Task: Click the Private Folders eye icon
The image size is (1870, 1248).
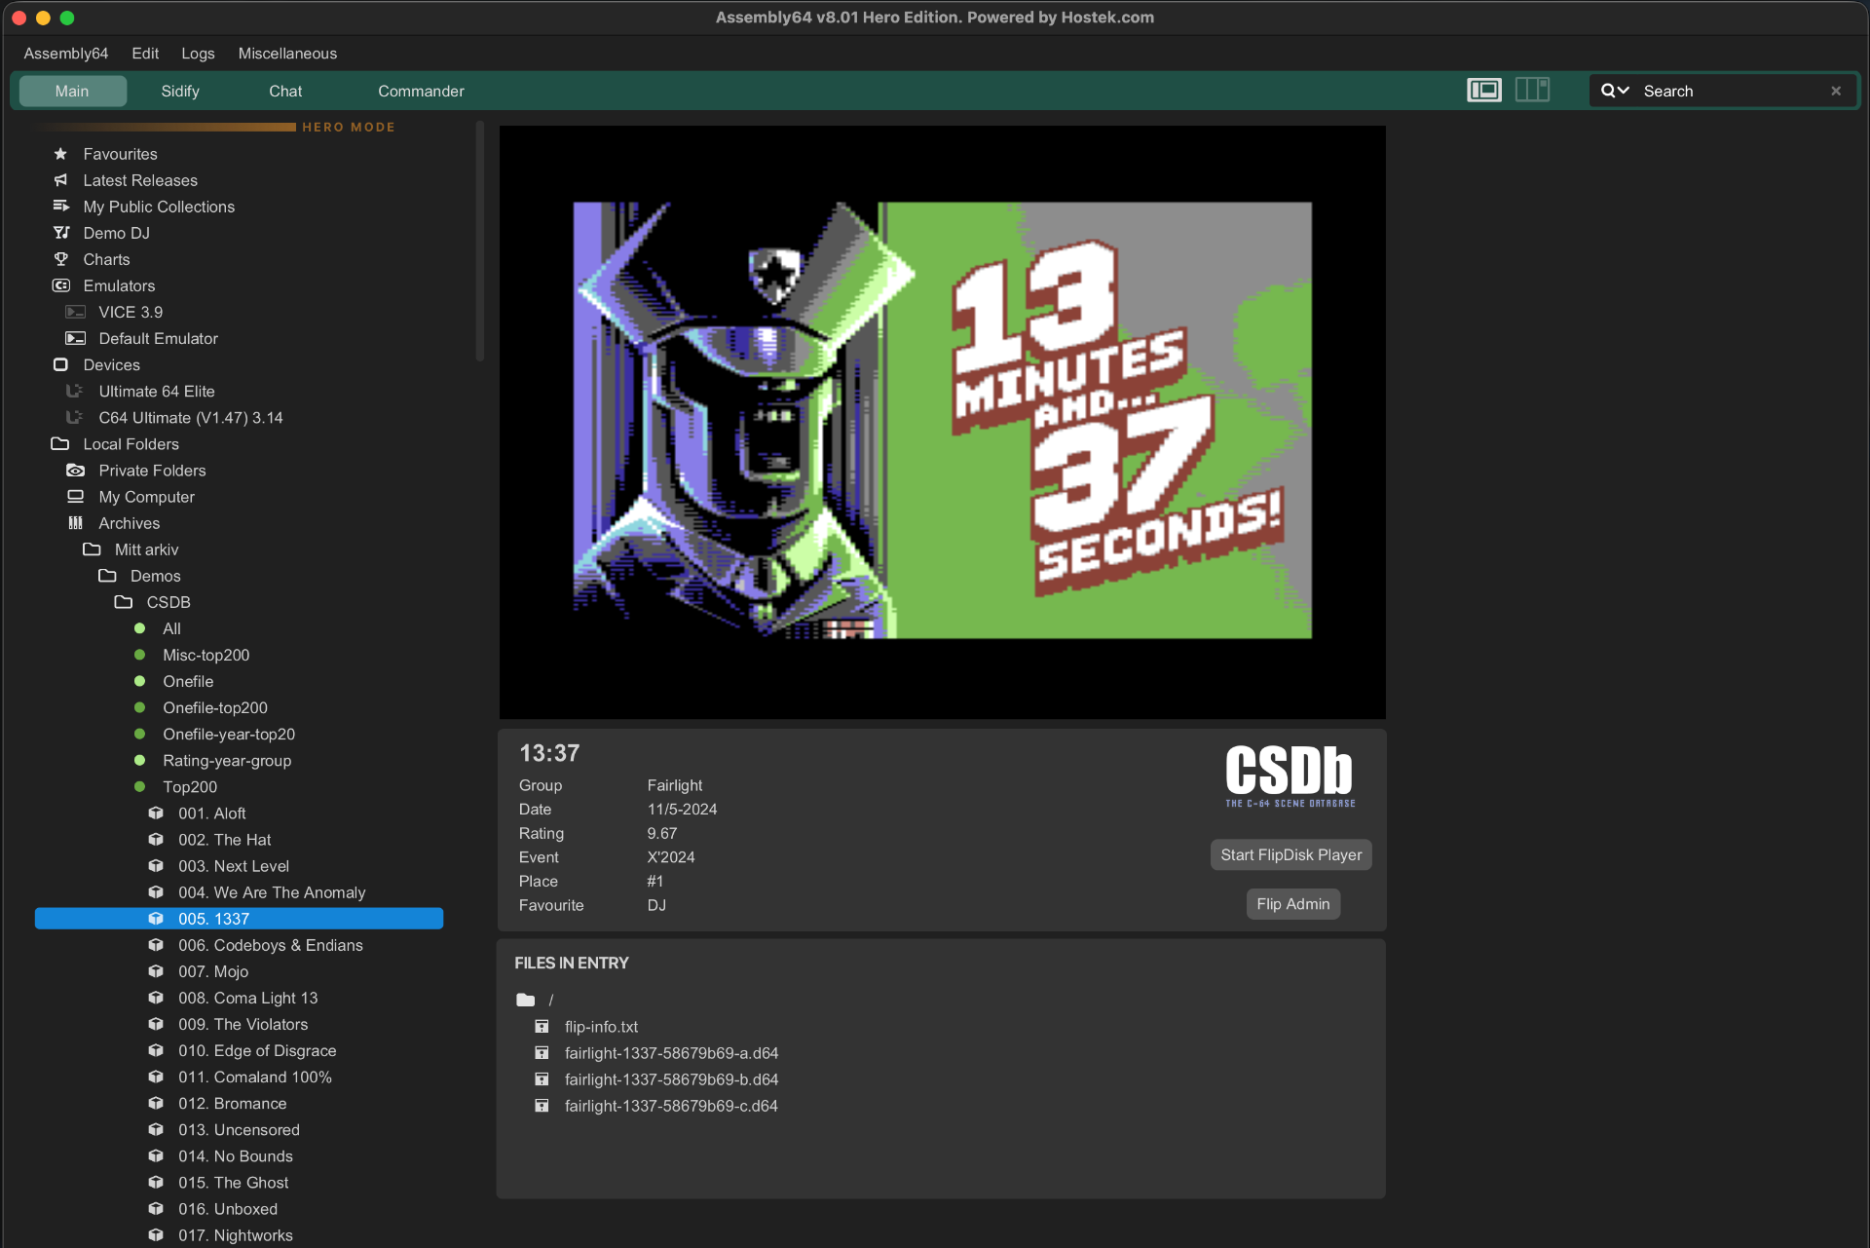Action: pos(75,471)
